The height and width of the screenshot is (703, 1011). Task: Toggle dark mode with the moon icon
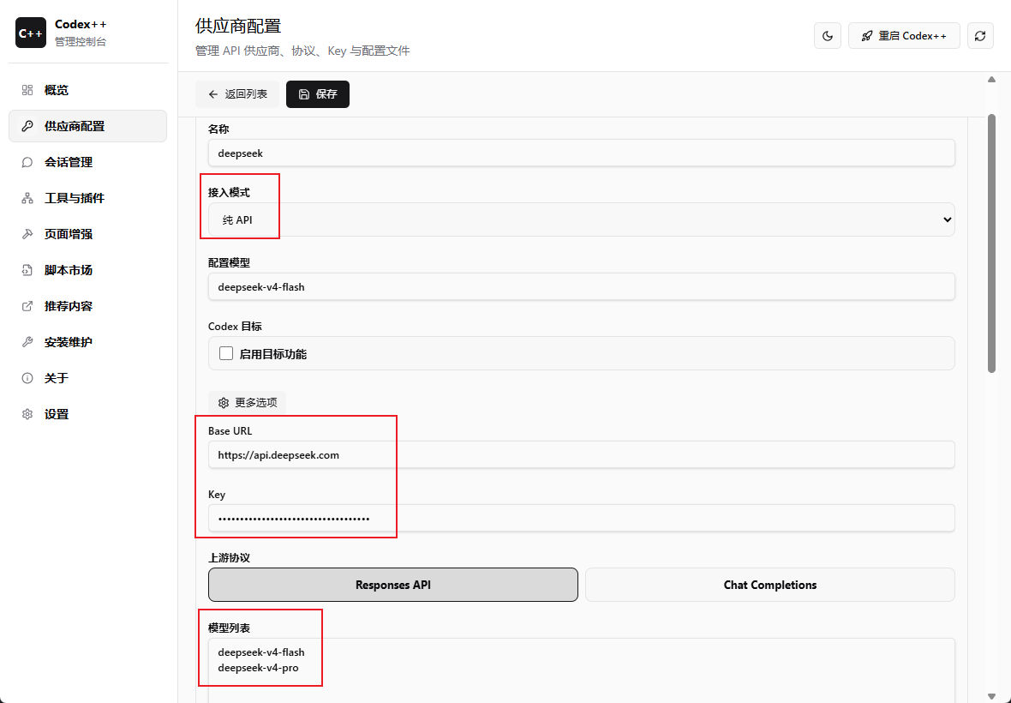828,36
